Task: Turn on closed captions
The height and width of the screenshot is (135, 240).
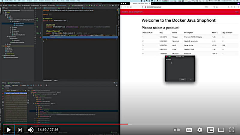Action: pos(189,130)
